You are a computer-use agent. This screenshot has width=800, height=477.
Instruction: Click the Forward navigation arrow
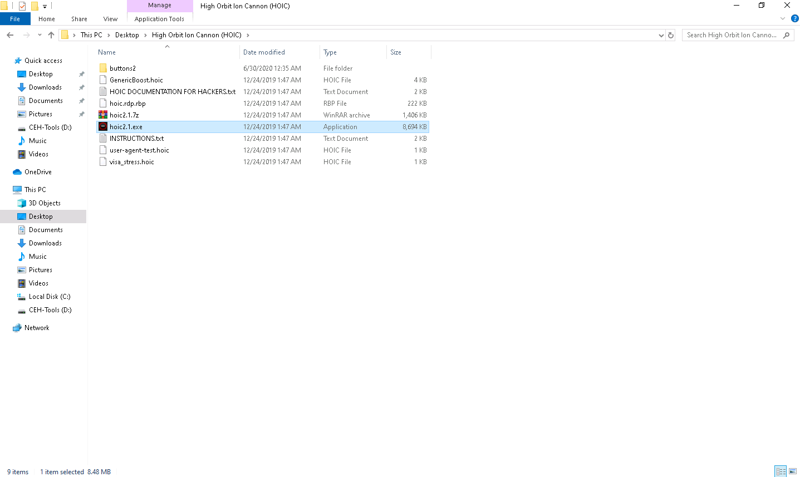(x=26, y=35)
